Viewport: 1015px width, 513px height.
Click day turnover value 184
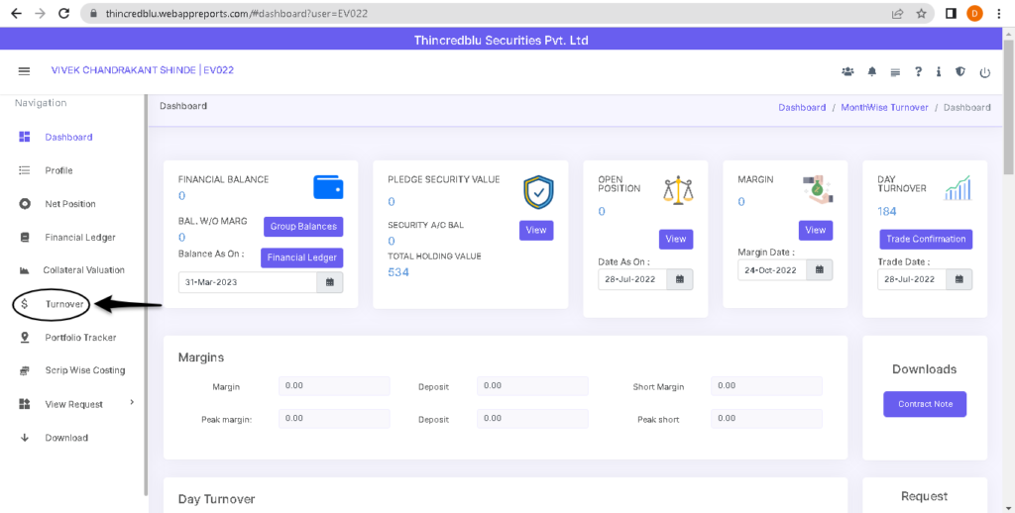(x=887, y=212)
